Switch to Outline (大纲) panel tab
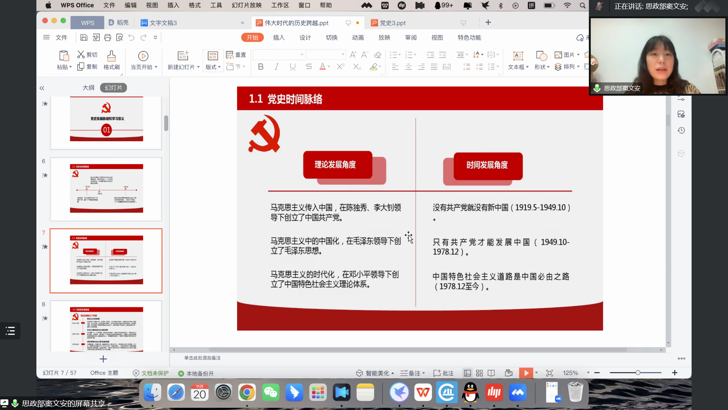The height and width of the screenshot is (410, 728). (x=88, y=88)
